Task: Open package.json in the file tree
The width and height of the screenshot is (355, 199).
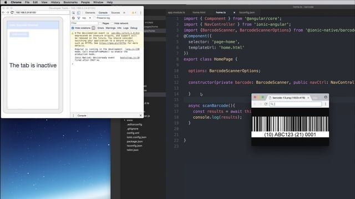Action: [134, 142]
